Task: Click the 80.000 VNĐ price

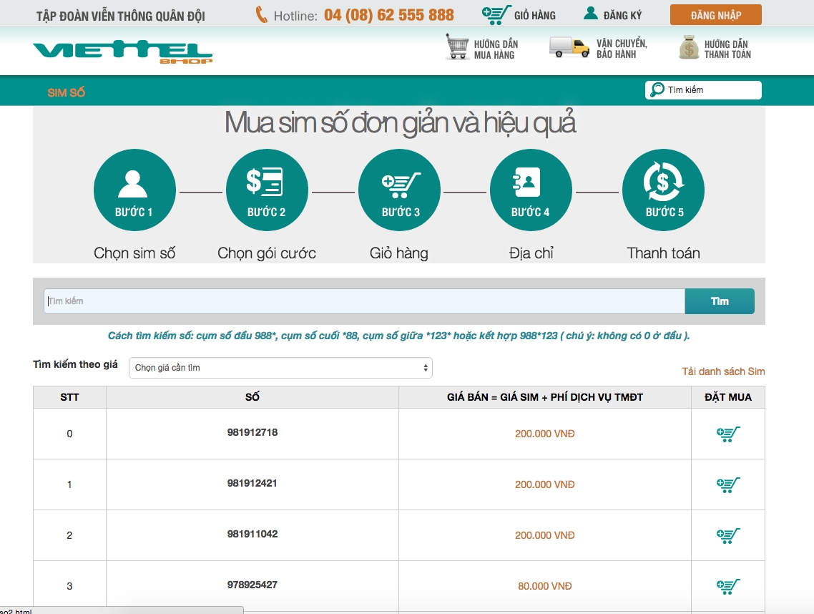Action: [x=544, y=587]
